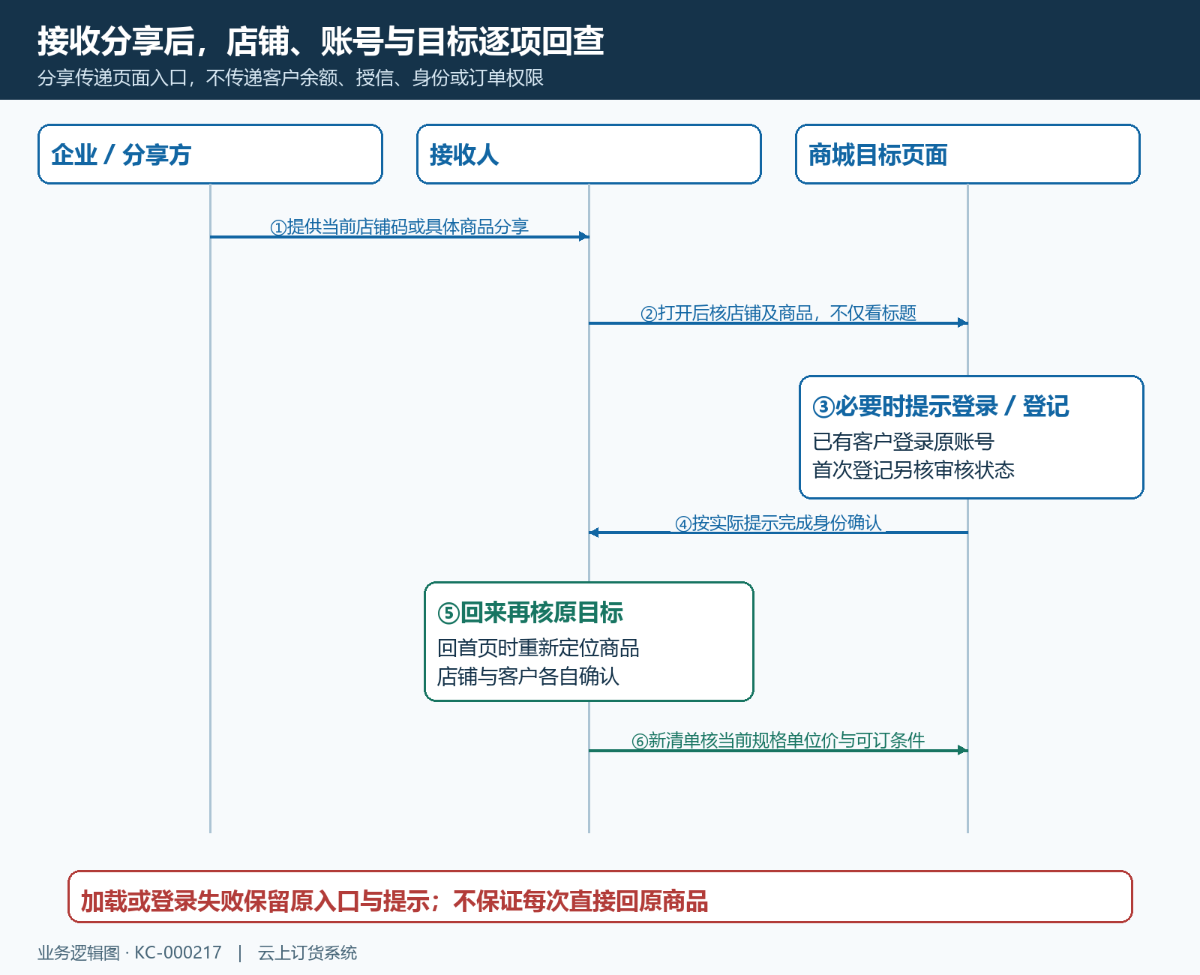
Task: Select the 接收人 participant box
Action: (589, 154)
